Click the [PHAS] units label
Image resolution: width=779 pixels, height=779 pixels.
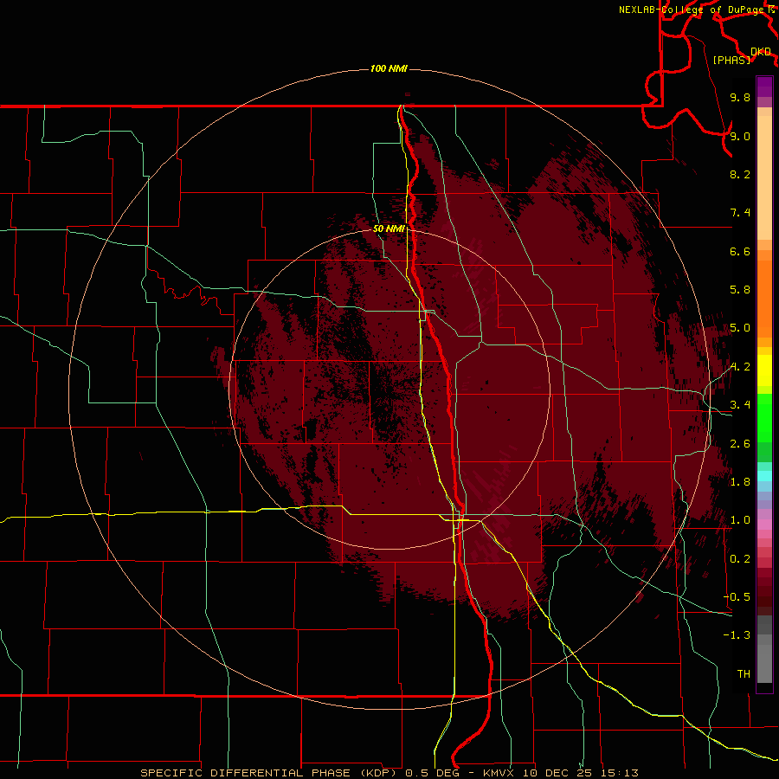731,60
